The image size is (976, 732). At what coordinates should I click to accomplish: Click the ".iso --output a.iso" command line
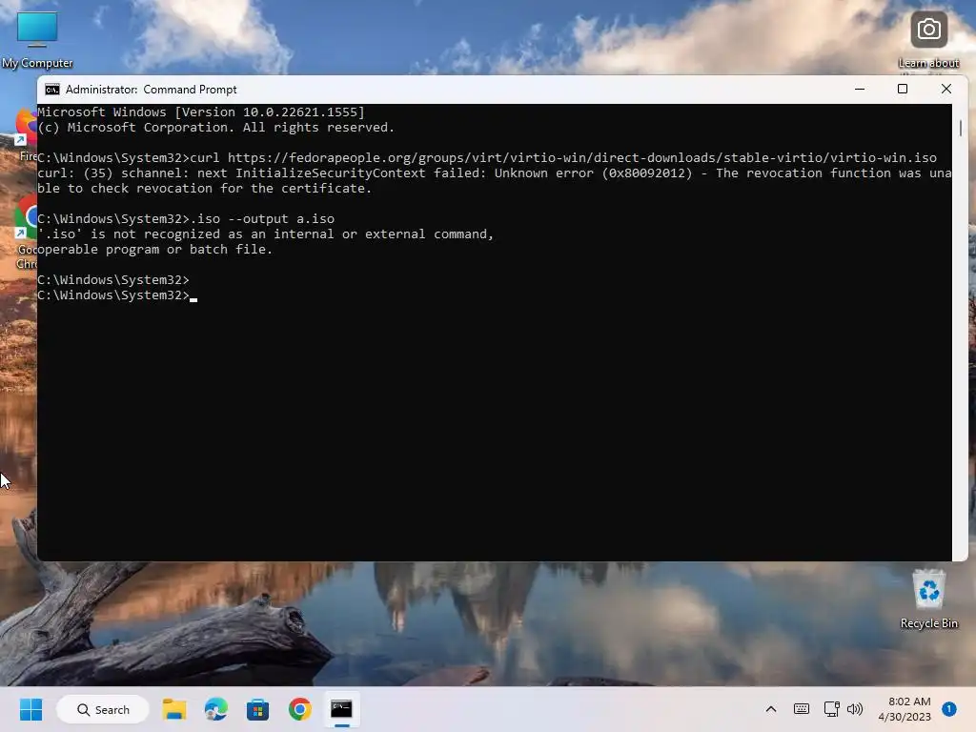pyautogui.click(x=186, y=219)
